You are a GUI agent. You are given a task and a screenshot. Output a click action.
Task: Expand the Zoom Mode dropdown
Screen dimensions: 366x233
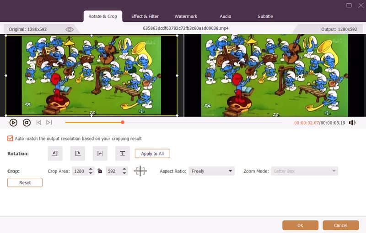[305, 171]
